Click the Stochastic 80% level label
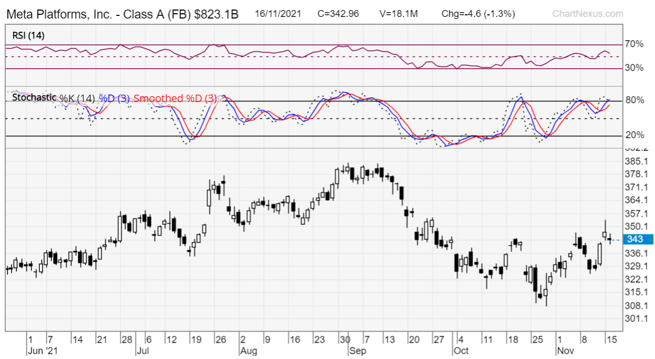The image size is (655, 359). [634, 100]
